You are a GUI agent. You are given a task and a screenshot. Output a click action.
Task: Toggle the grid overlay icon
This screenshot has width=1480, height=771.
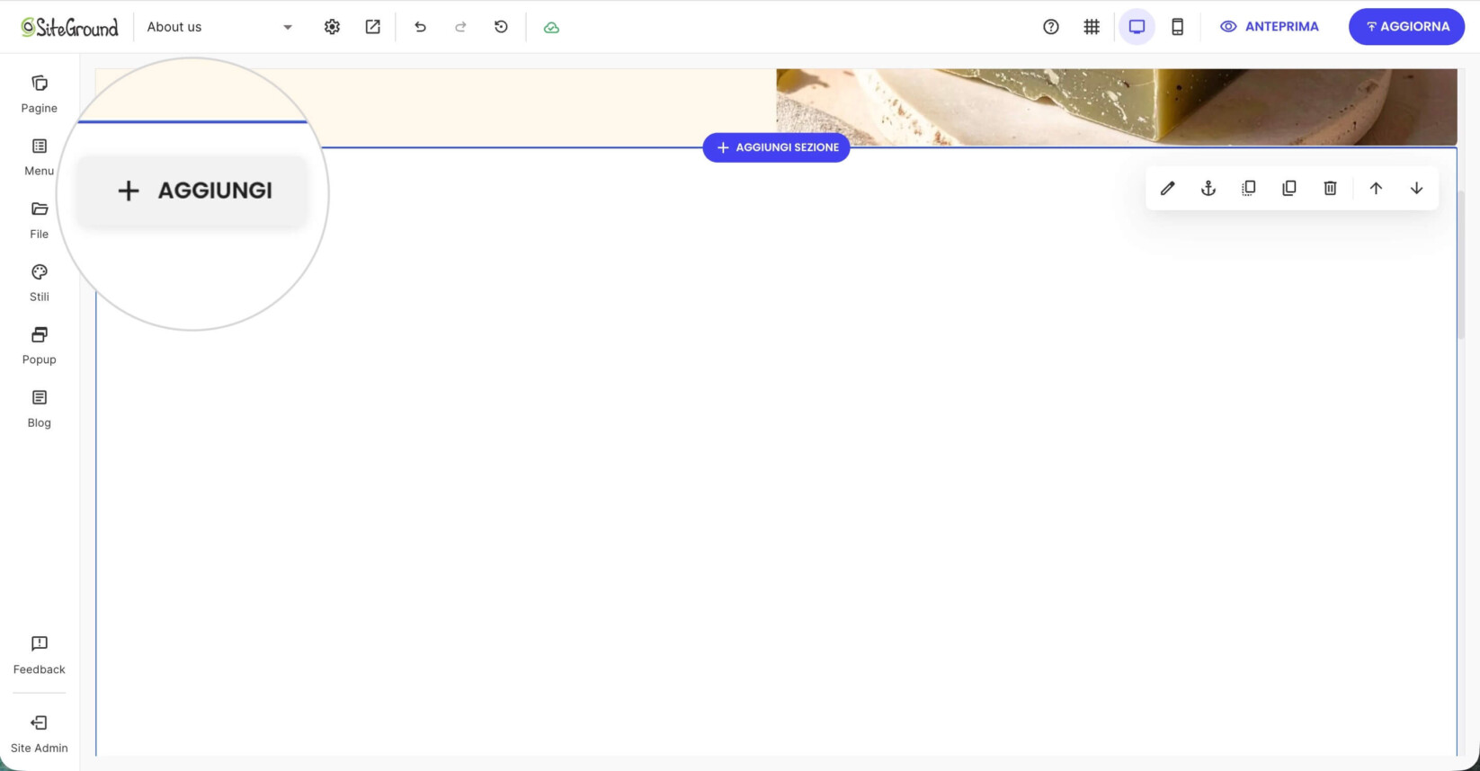1092,27
